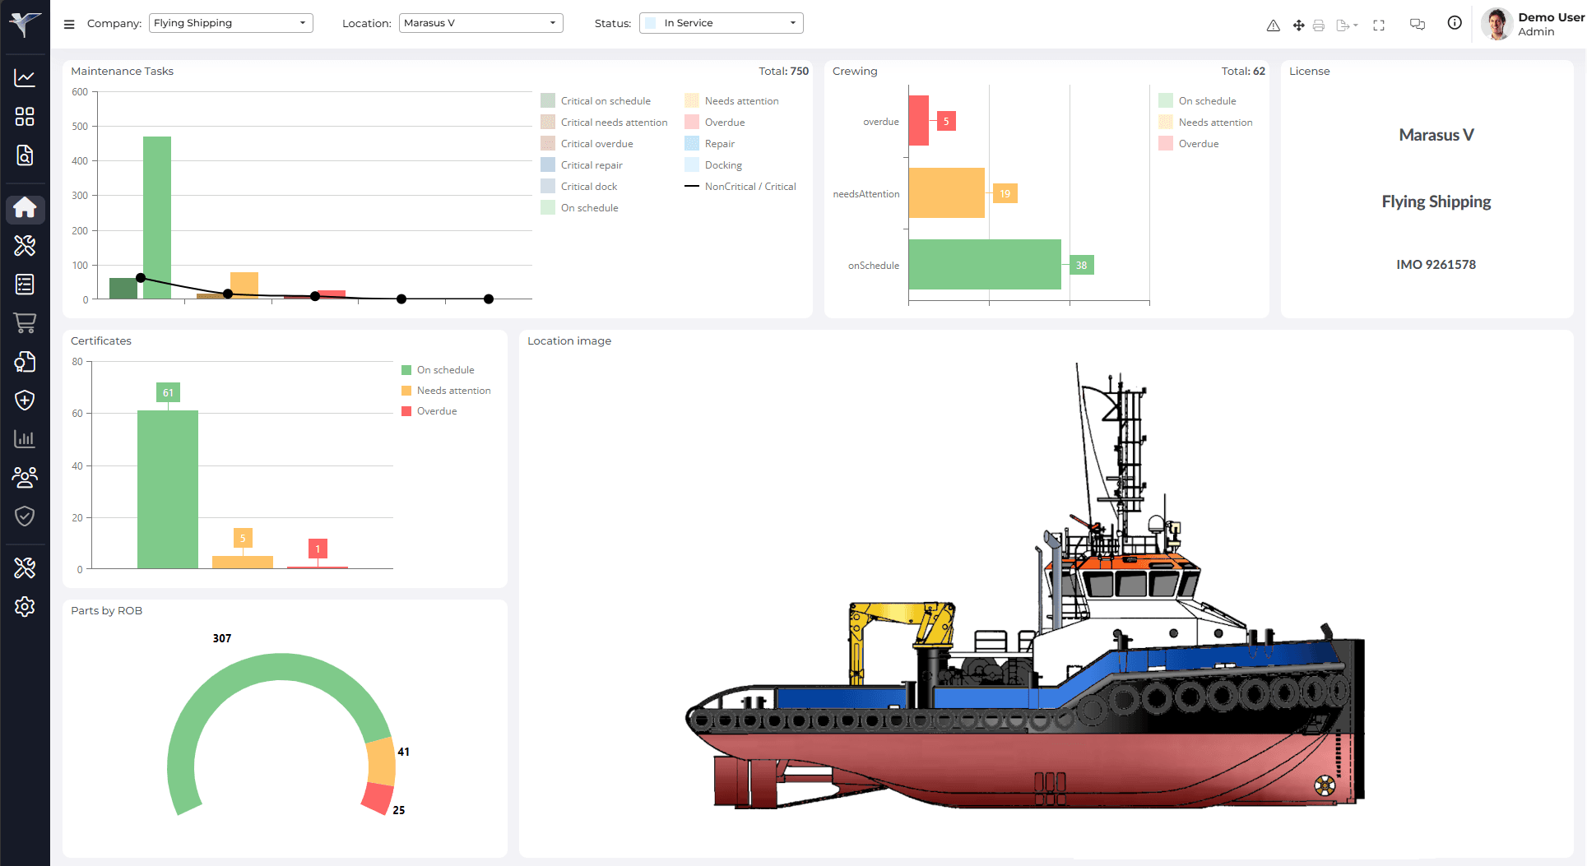Click the Demo User avatar photo
Image resolution: width=1587 pixels, height=866 pixels.
pyautogui.click(x=1497, y=24)
